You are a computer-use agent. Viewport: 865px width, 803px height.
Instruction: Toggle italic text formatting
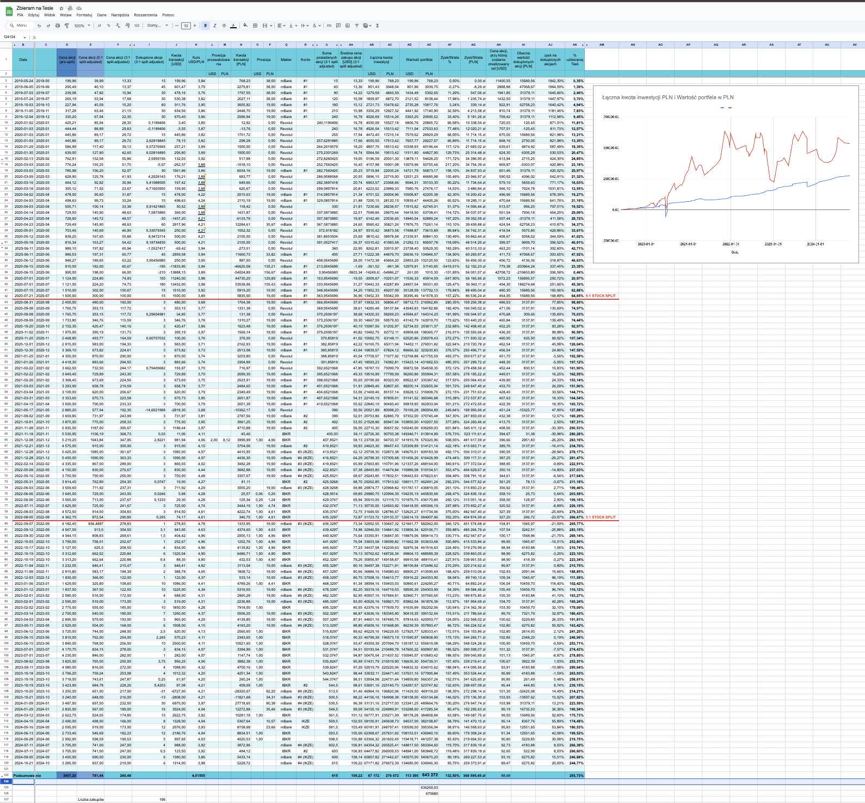pos(214,26)
